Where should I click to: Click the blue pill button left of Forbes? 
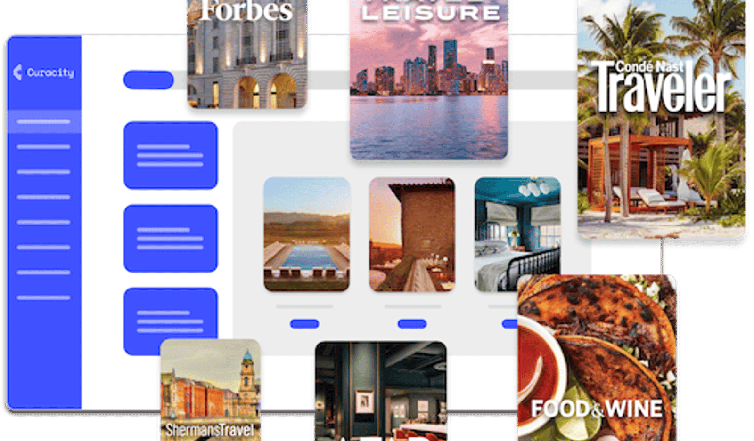(x=148, y=80)
